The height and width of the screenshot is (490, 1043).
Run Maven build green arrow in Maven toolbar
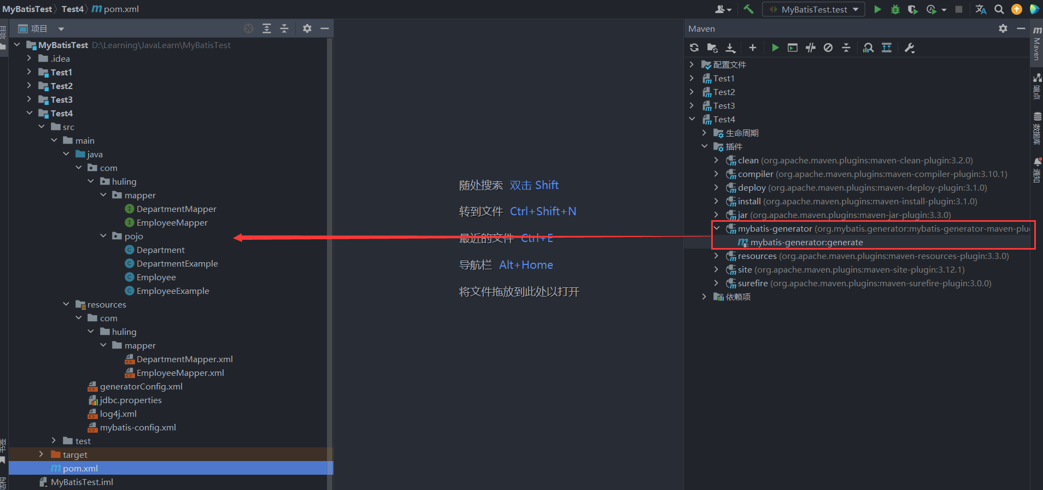coord(775,48)
